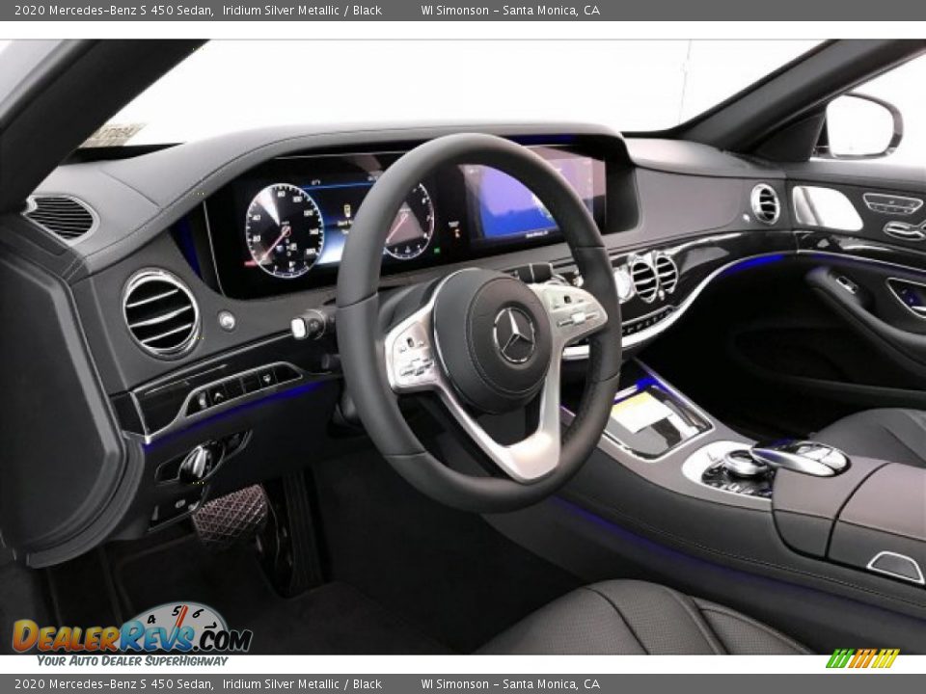Click footer text "WI Simonson – Santa Monica, CA"
The height and width of the screenshot is (694, 926).
pos(510,684)
